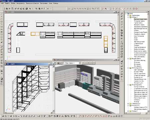Open the view selection dropdown in 3D window
Screen dimensions: 150x120
point(80,63)
